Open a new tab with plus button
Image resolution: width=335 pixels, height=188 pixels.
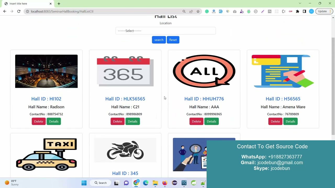(x=59, y=3)
